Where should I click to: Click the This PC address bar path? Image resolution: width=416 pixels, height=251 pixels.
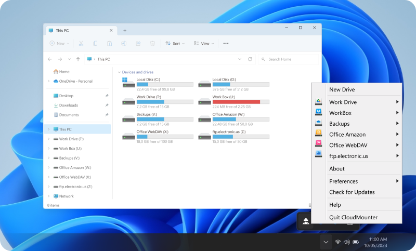103,59
